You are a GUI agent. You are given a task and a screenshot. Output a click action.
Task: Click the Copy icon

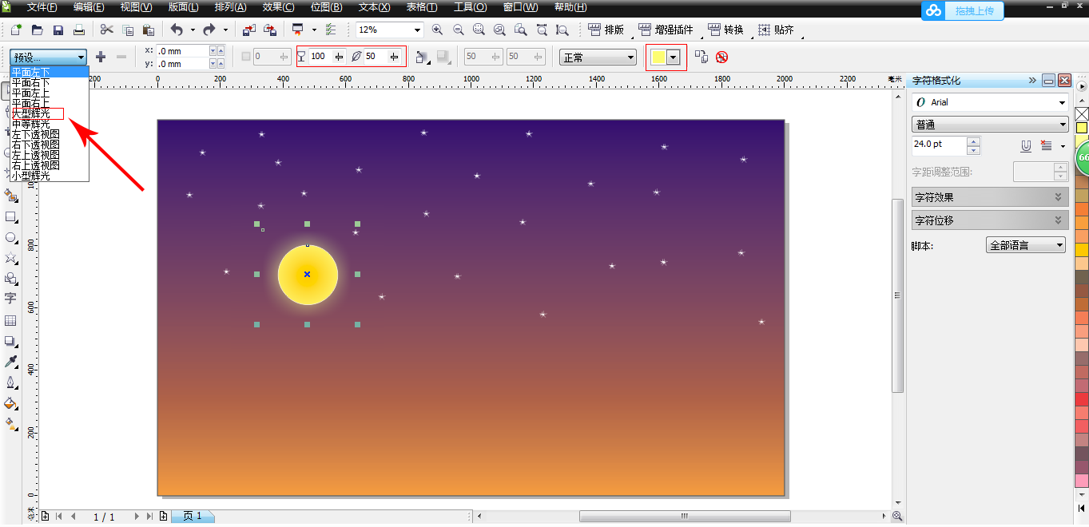(128, 30)
